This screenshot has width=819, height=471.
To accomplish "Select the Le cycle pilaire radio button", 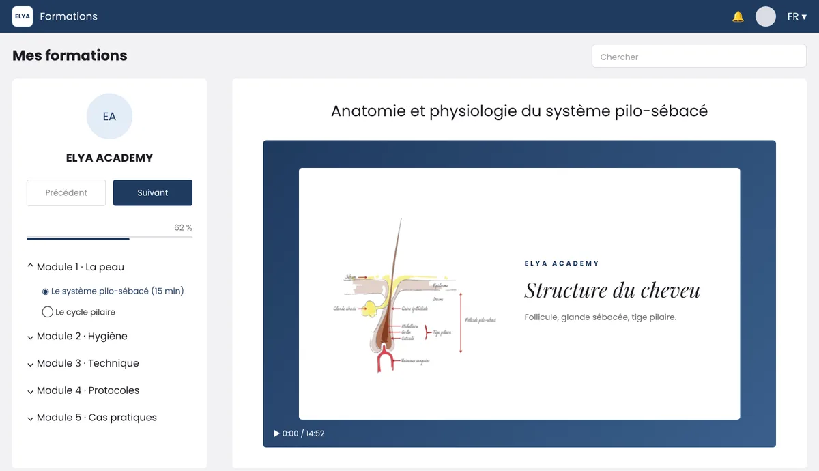I will coord(48,312).
